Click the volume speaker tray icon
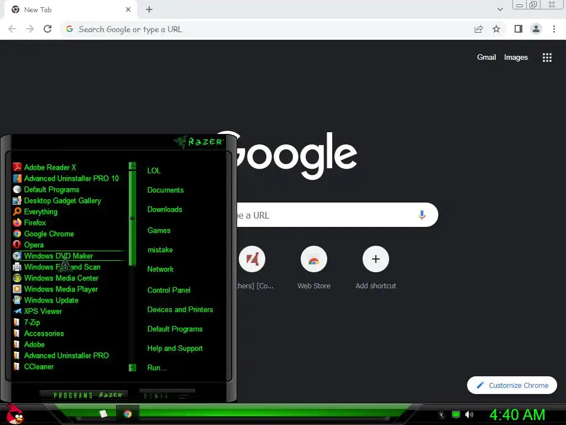Screen dimensions: 566x425 point(469,414)
